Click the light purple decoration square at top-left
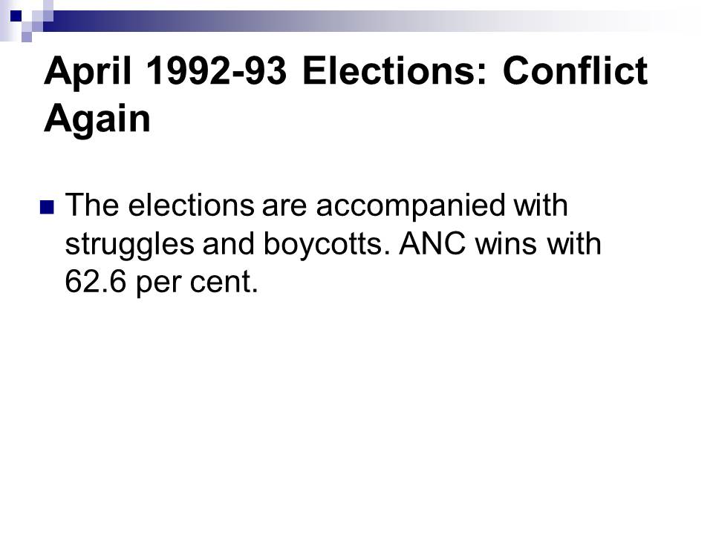This screenshot has width=713, height=534. pyautogui.click(x=27, y=35)
